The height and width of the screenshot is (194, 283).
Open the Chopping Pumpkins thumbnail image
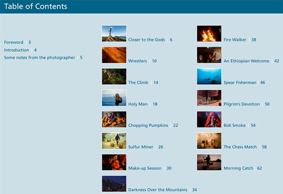tap(114, 119)
